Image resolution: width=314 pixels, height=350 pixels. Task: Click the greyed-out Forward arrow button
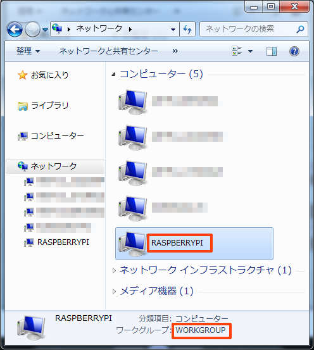[33, 29]
